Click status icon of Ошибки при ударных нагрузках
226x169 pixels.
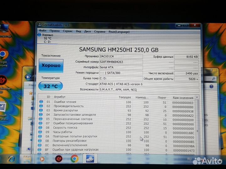40,150
